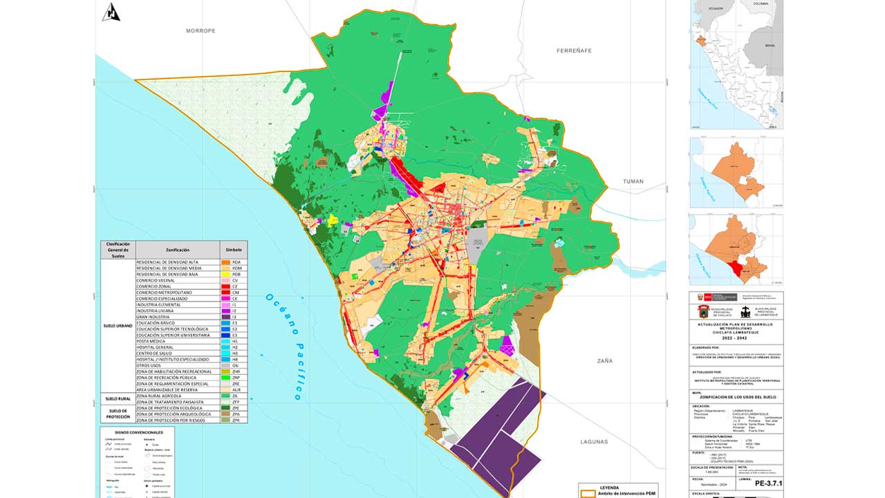Expand the SUELO DE PROTECCIÓN group
This screenshot has height=498, width=885.
(118, 414)
